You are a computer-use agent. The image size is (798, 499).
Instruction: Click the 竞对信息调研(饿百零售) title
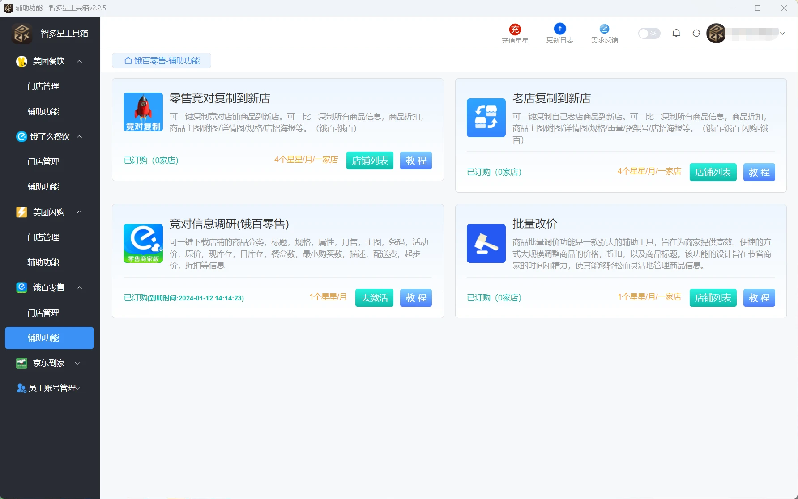point(229,224)
